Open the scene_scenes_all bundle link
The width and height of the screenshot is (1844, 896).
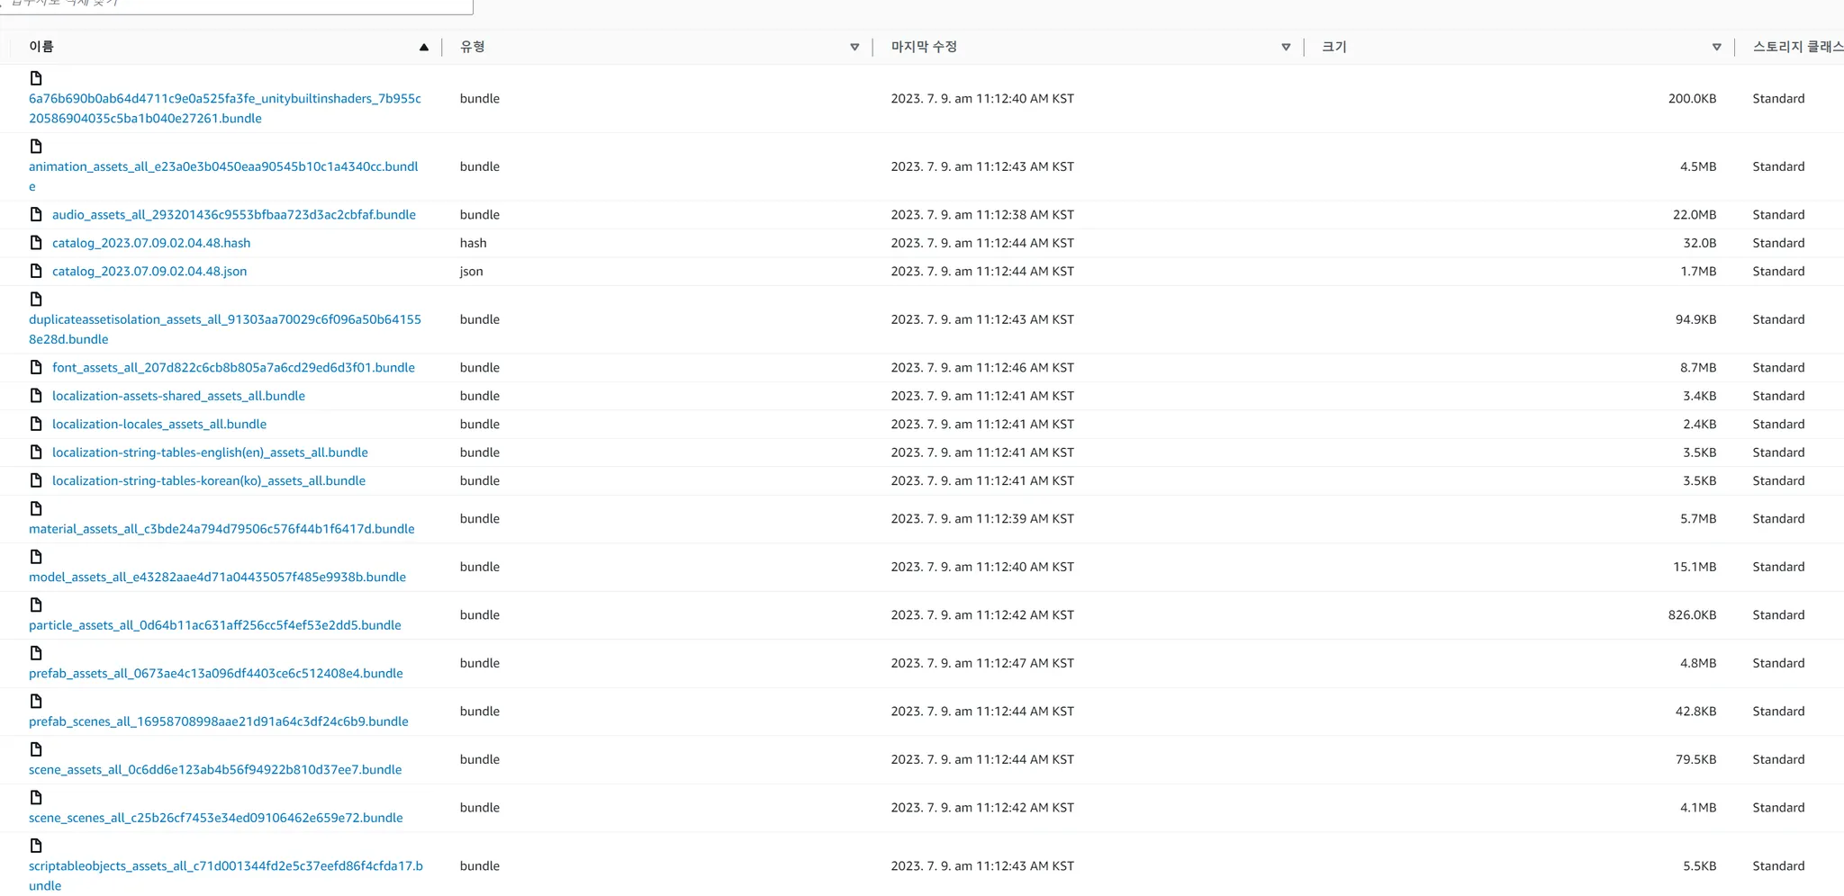click(x=216, y=818)
